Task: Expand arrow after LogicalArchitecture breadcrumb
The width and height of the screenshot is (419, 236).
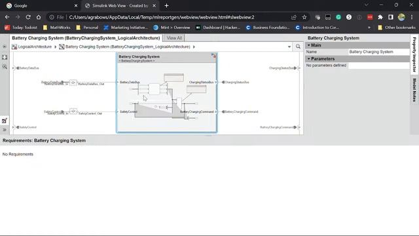Action: (55, 47)
